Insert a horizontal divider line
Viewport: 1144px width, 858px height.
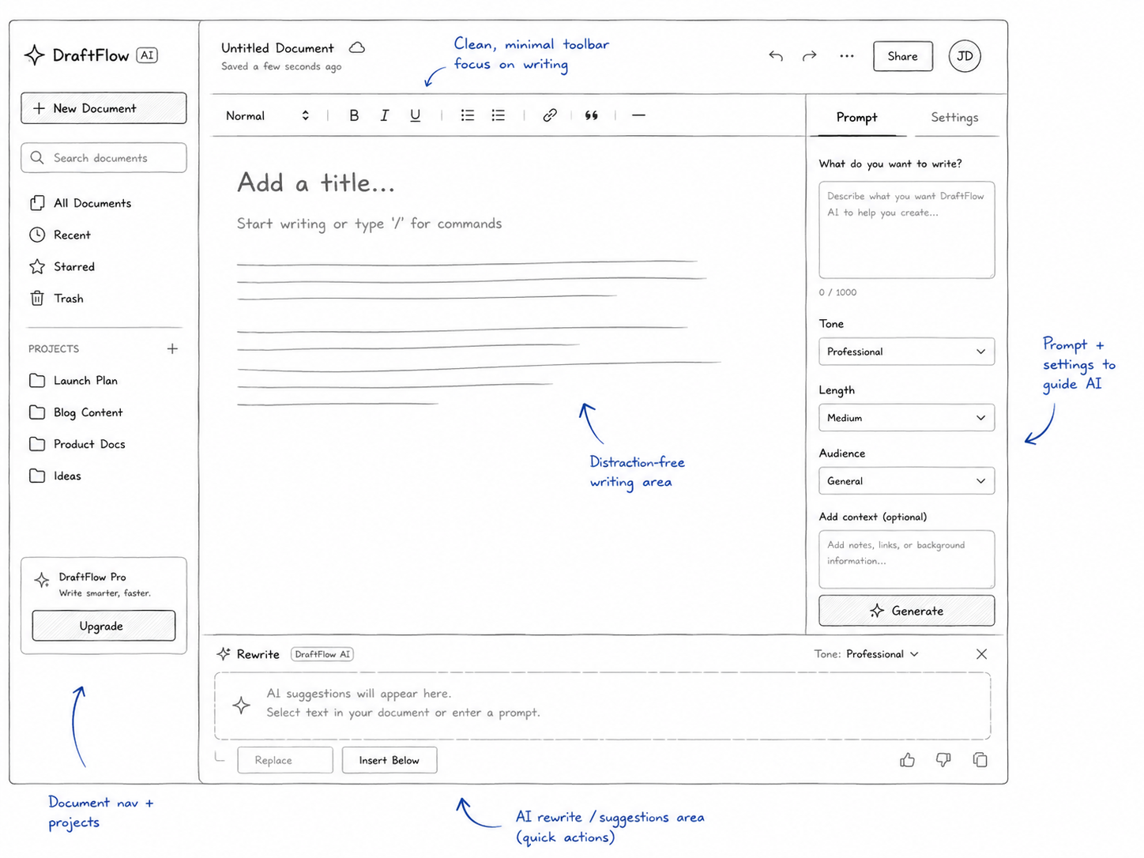(638, 115)
